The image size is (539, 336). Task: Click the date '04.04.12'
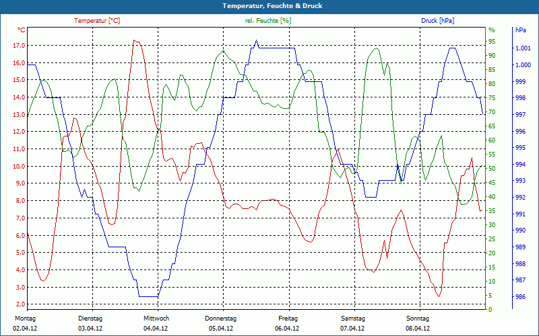point(156,329)
